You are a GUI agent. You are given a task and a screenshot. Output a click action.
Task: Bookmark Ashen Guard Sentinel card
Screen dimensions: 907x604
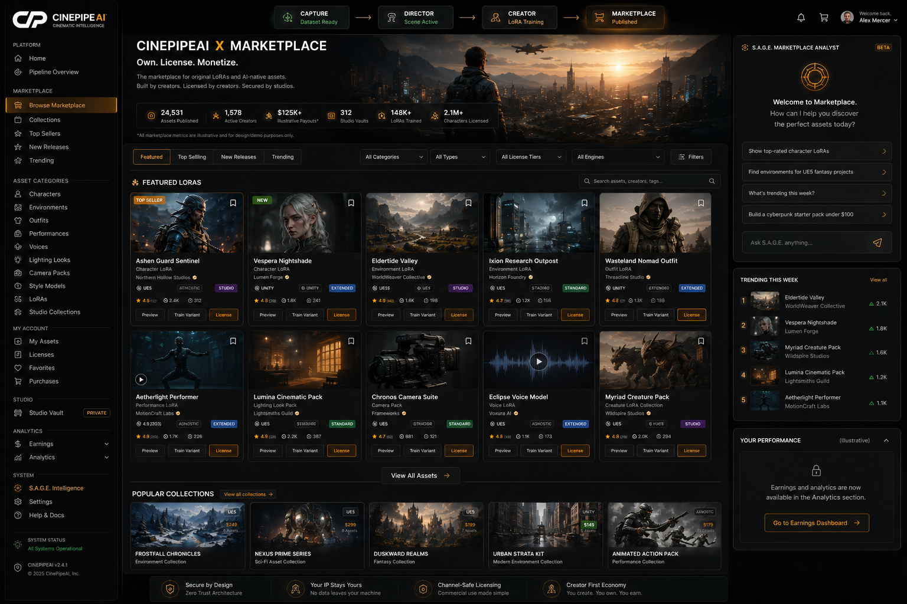click(x=233, y=203)
